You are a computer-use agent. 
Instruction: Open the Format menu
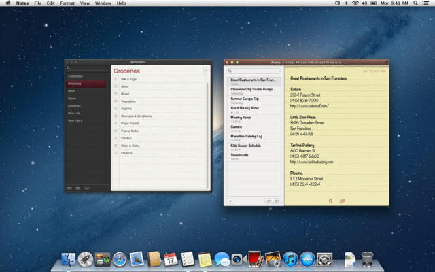(x=67, y=3)
